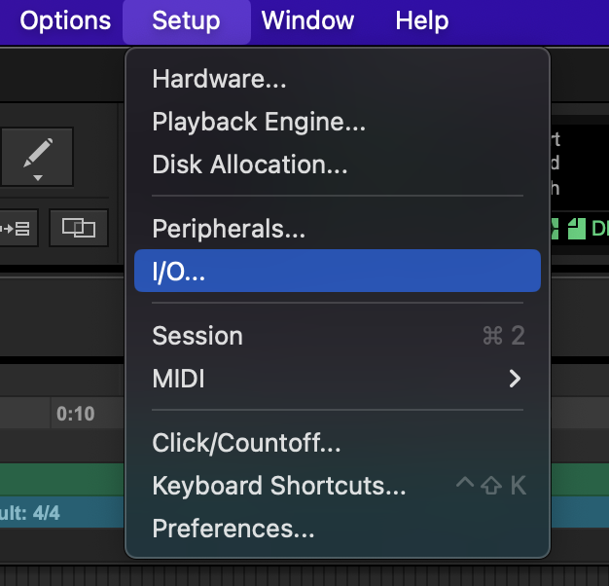Open the Window menu

[307, 20]
